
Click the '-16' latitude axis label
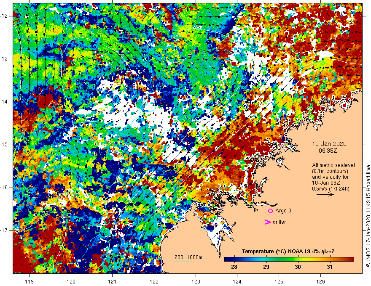point(5,188)
